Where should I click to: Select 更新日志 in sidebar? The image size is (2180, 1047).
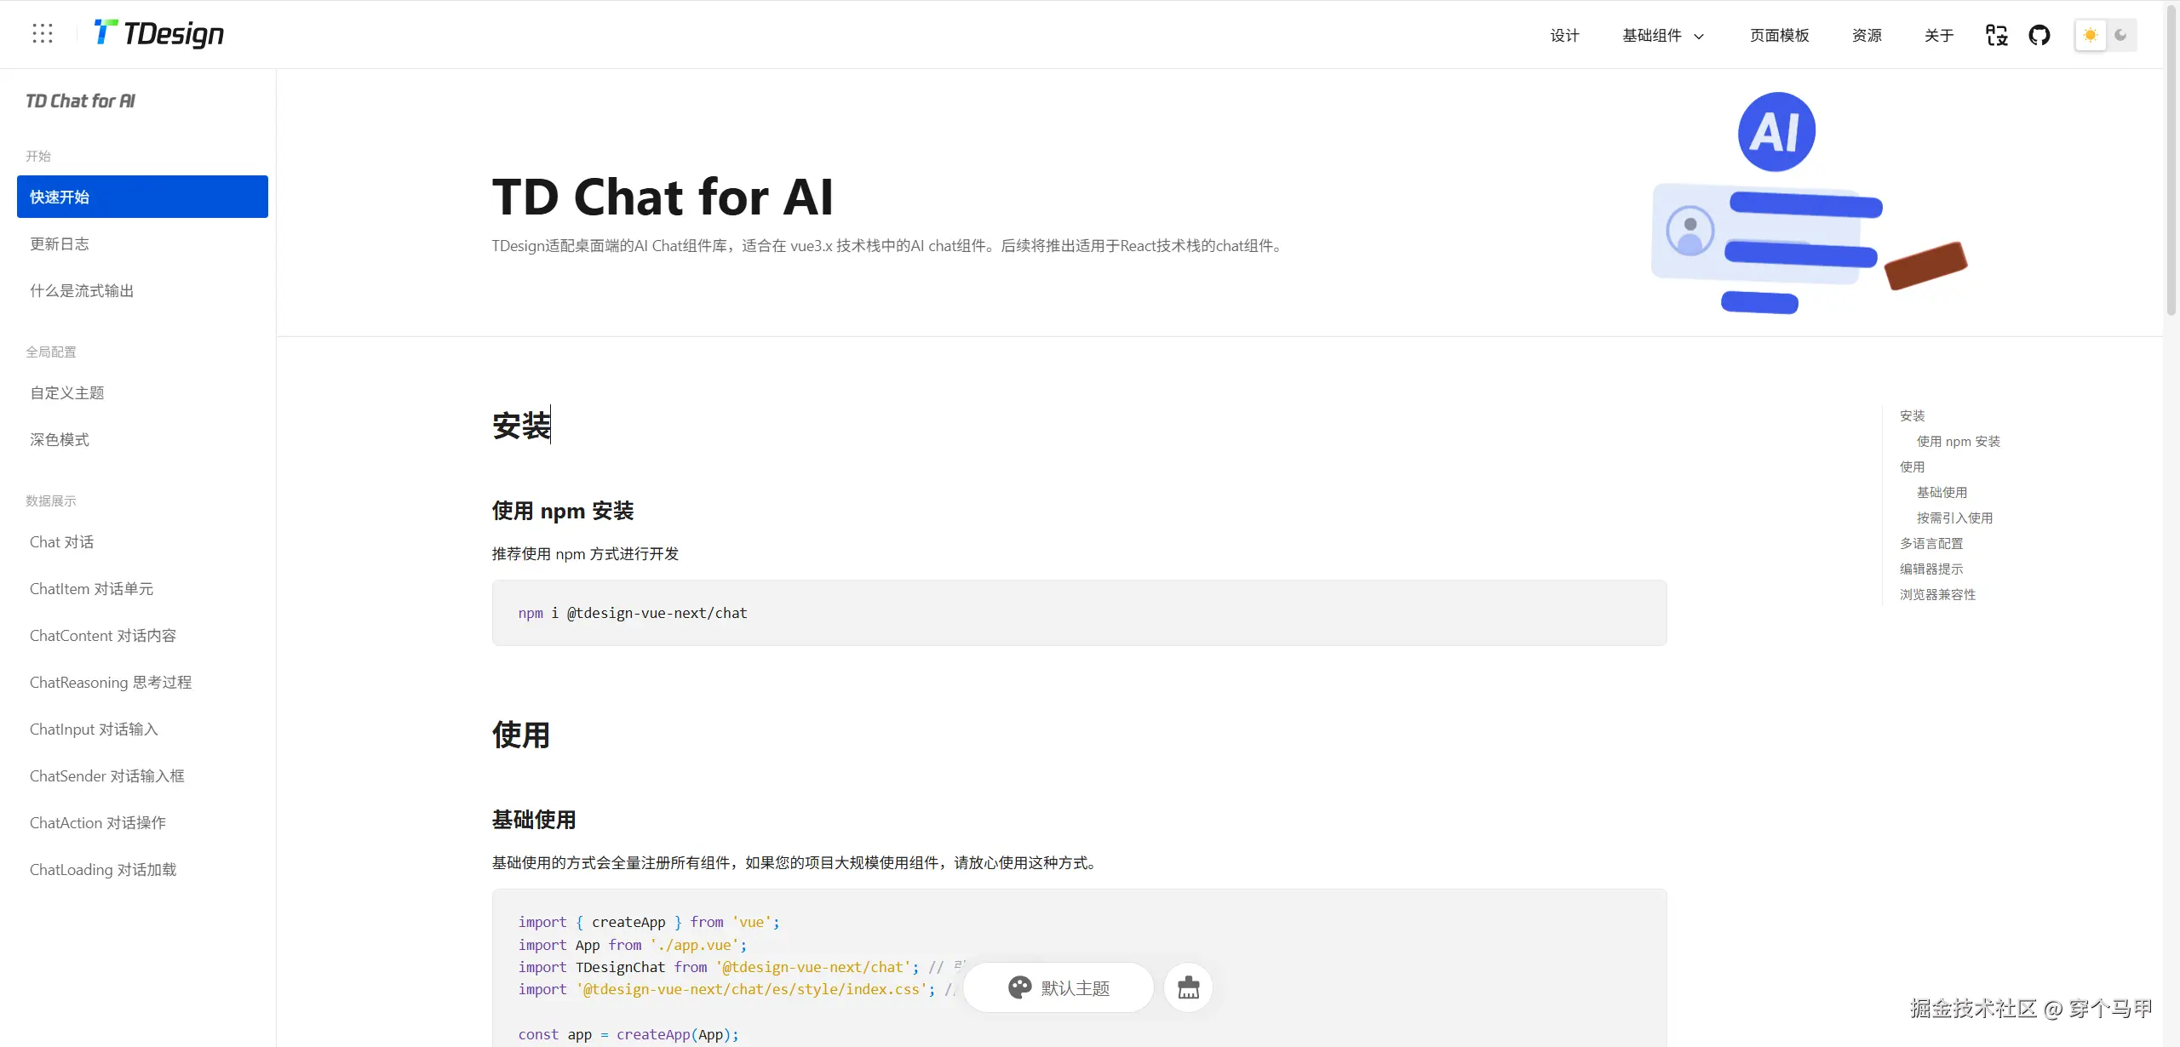tap(60, 243)
